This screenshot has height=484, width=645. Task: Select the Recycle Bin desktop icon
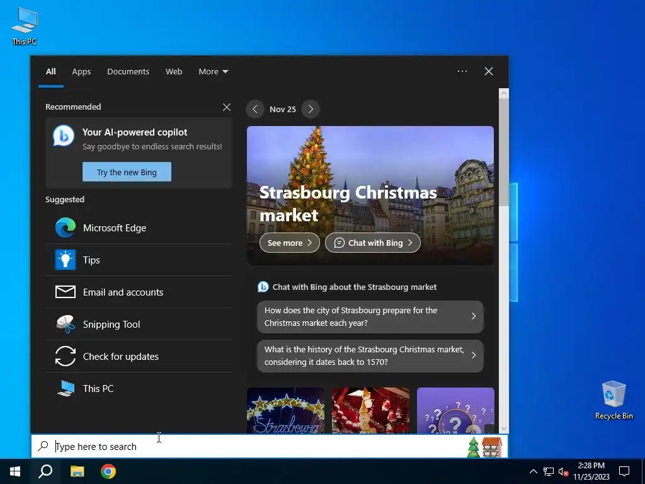coord(614,400)
